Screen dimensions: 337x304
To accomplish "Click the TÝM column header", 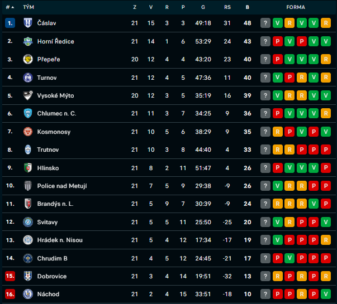I will coord(29,7).
